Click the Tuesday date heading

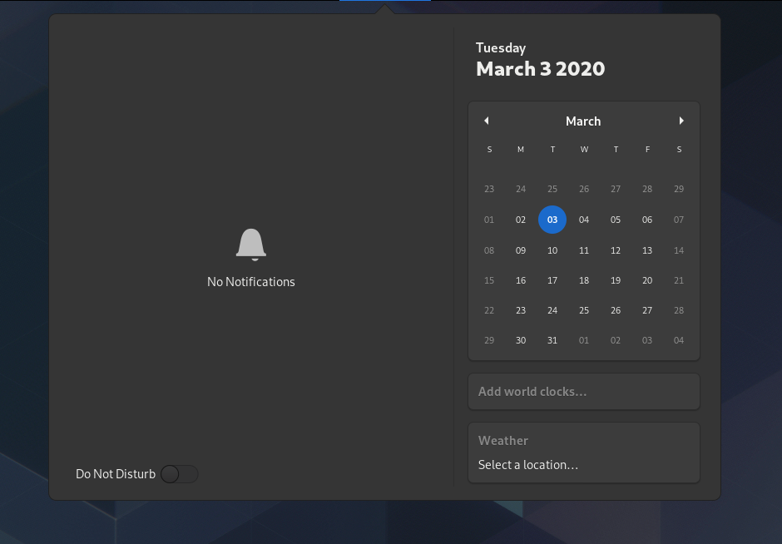click(500, 47)
